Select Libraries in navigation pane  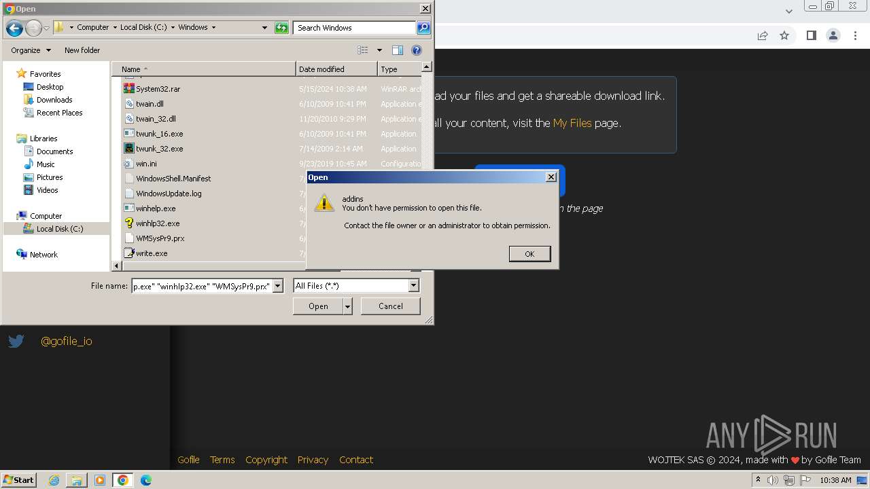click(x=43, y=139)
